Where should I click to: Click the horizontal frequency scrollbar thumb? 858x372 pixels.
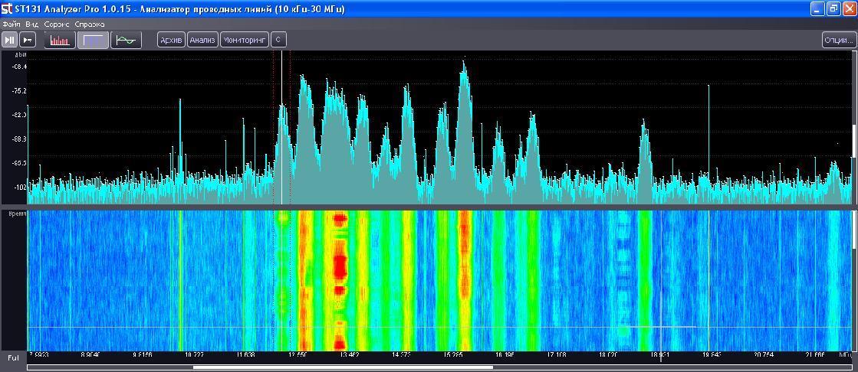click(342, 367)
